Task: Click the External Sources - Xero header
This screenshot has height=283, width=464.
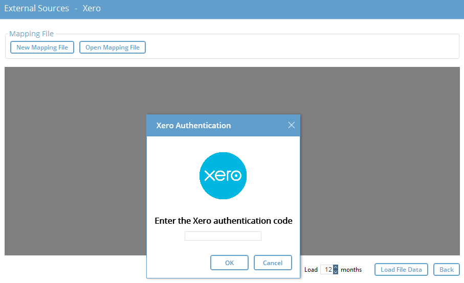Action: tap(52, 8)
